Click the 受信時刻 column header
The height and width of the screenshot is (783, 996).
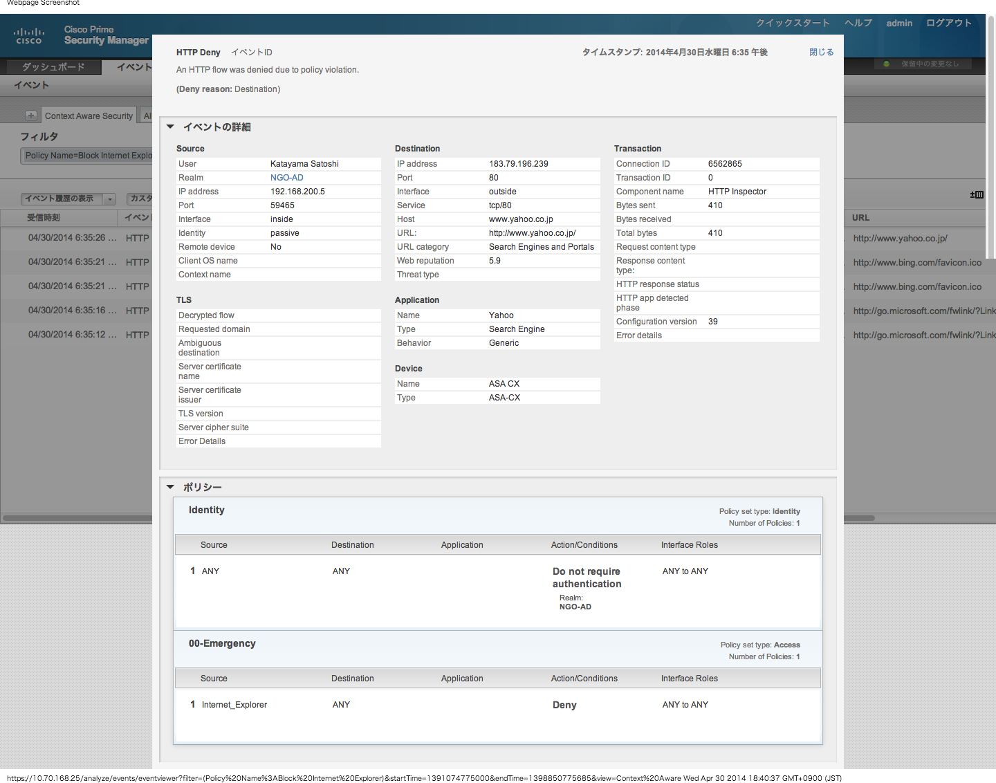click(44, 218)
